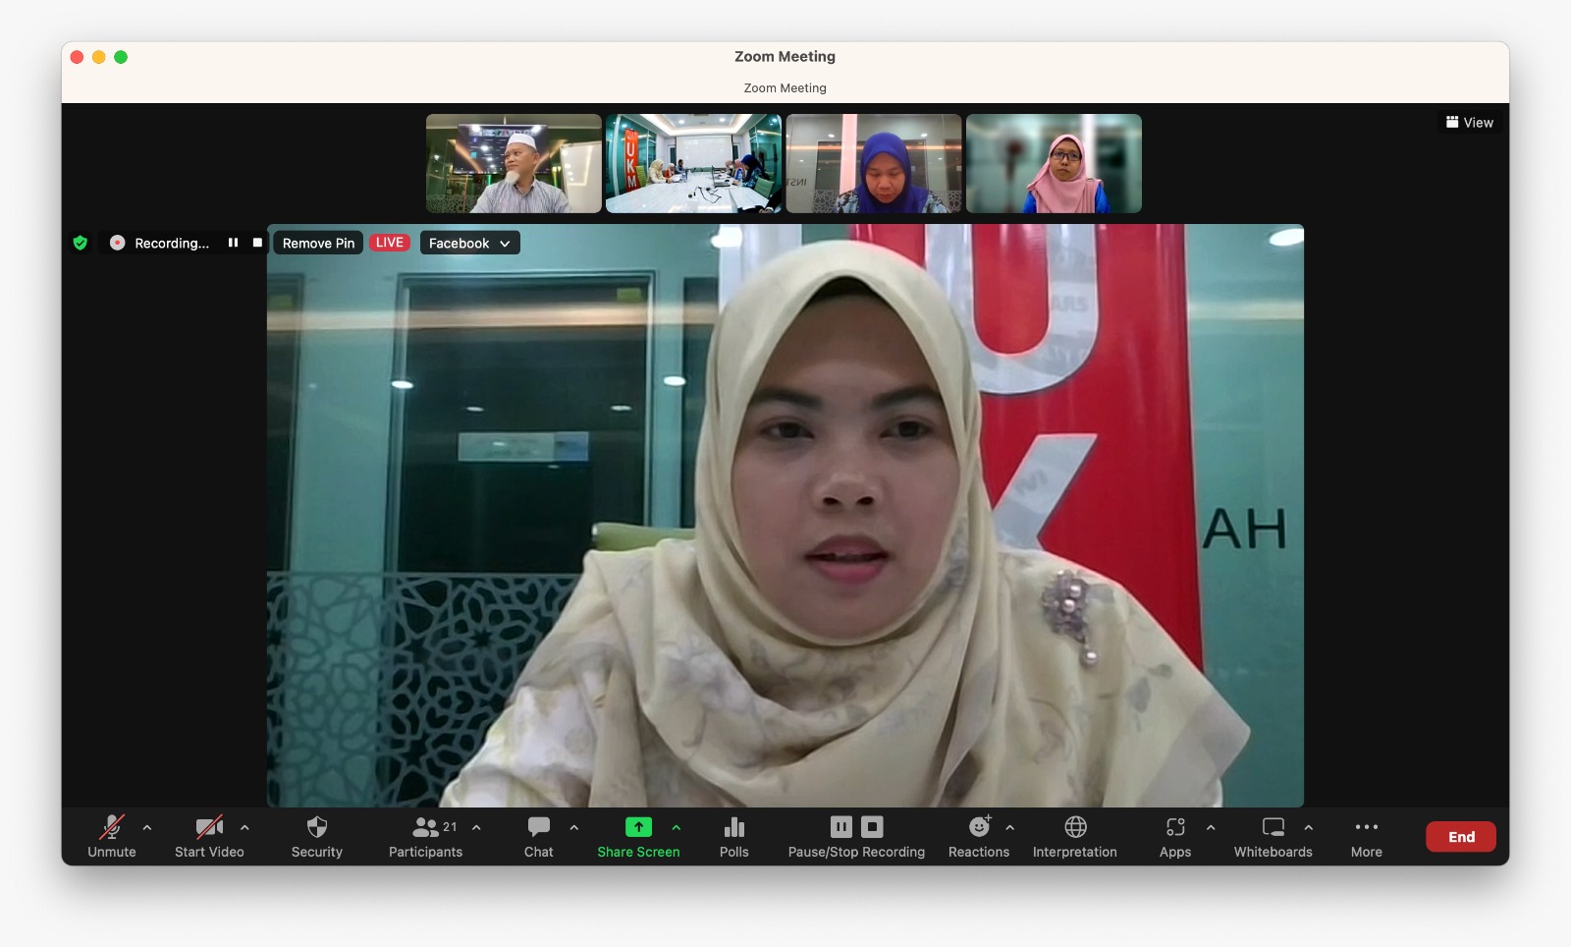
Task: Start Video with the camera toggle
Action: (209, 836)
